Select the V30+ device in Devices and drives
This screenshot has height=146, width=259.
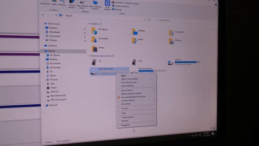134,62
